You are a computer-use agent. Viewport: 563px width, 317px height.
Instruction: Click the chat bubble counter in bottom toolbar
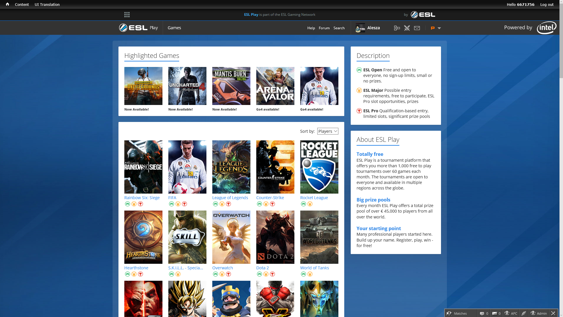pyautogui.click(x=484, y=313)
